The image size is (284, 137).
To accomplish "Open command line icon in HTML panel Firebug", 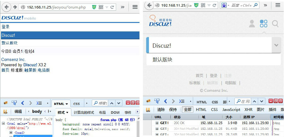I will [x=39, y=103].
